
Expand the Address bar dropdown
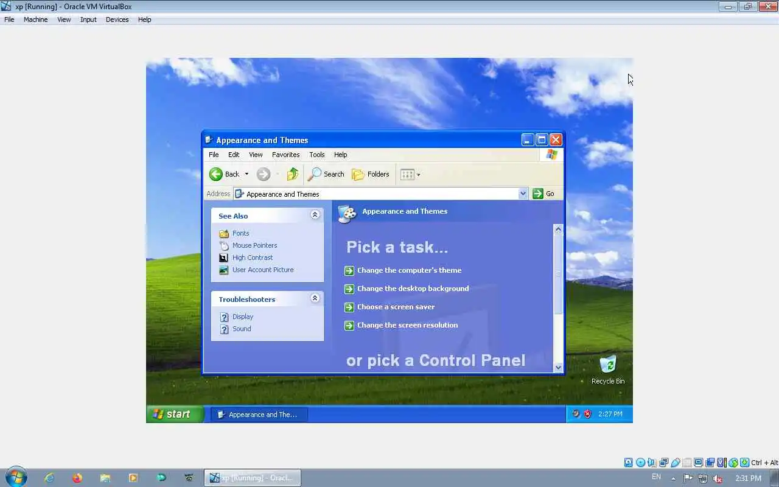click(x=523, y=194)
